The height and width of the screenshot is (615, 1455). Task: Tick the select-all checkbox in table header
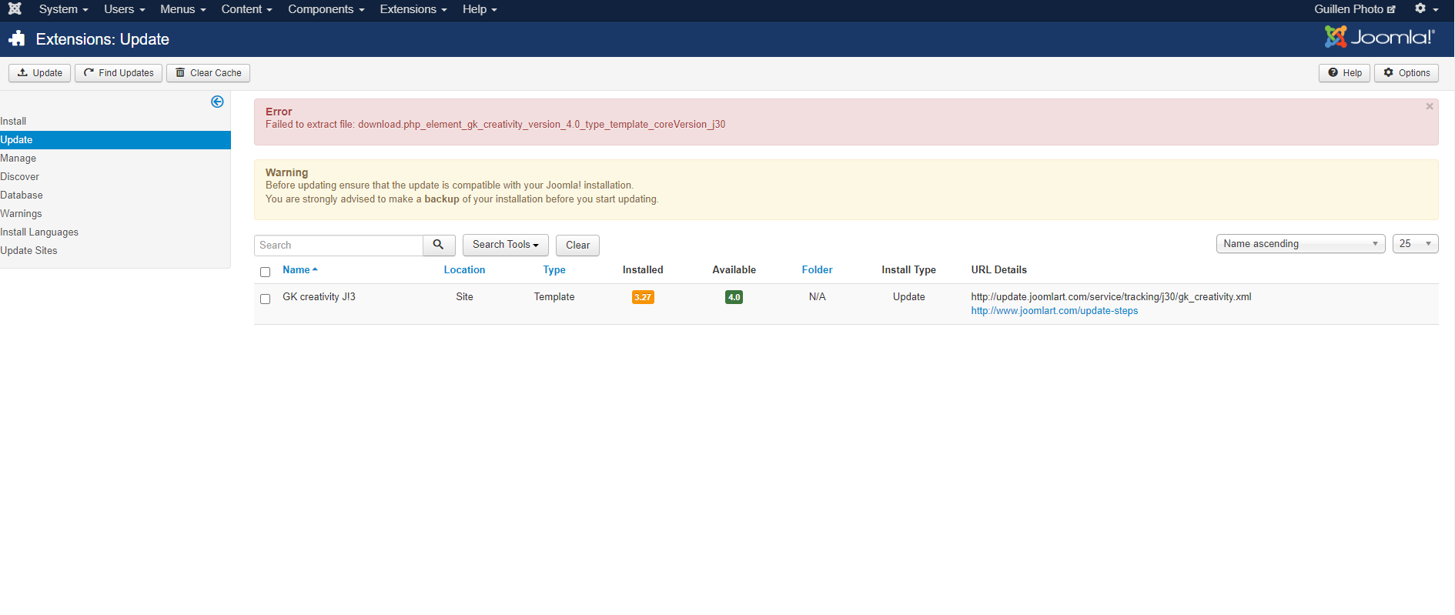tap(266, 272)
